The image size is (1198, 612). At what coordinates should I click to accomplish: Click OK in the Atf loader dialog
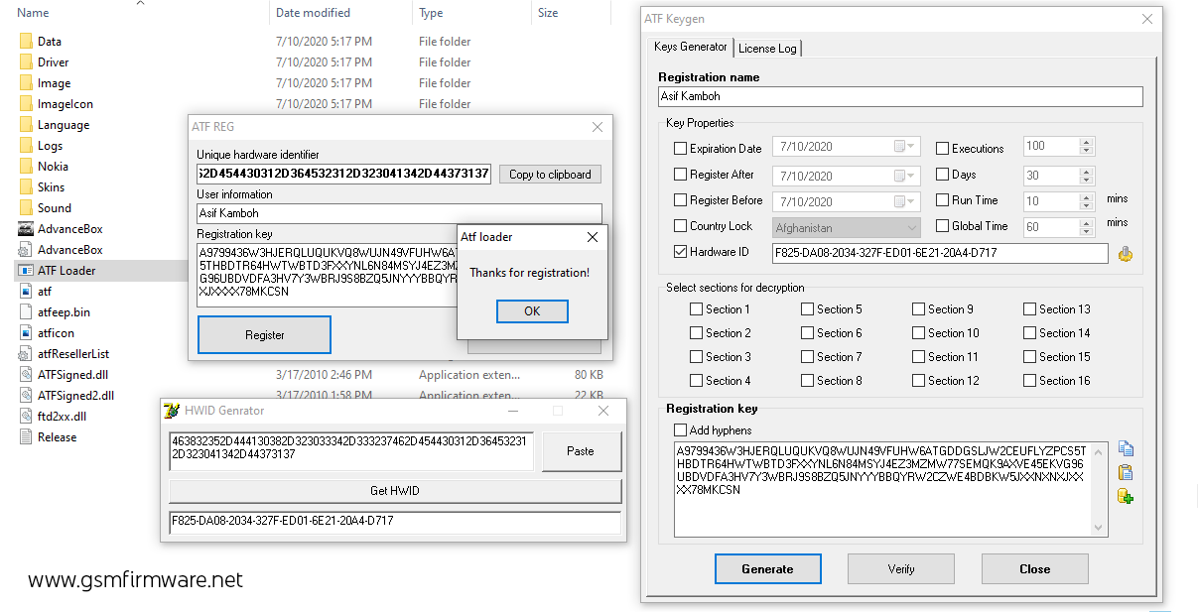pyautogui.click(x=532, y=311)
